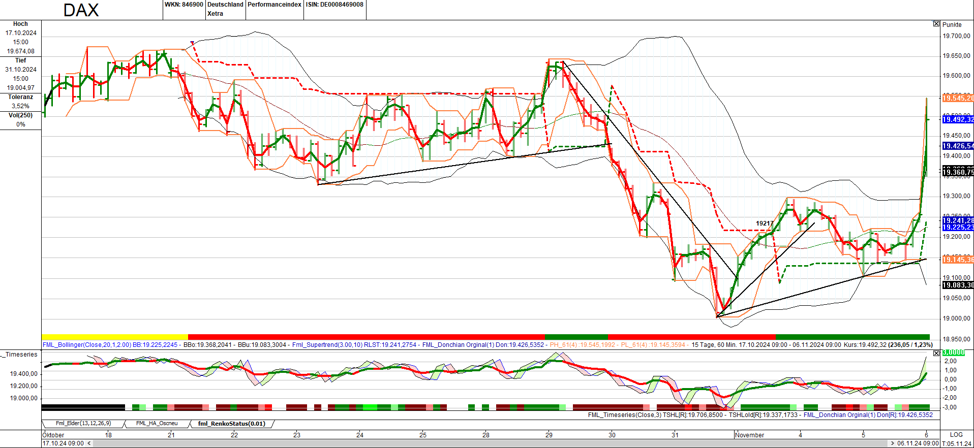Click the start date 17.10.24 09:00 field
974x448 pixels.
coord(63,443)
